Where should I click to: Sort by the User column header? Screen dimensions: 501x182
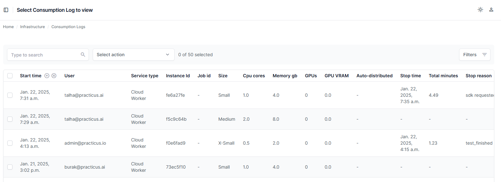[x=69, y=76]
